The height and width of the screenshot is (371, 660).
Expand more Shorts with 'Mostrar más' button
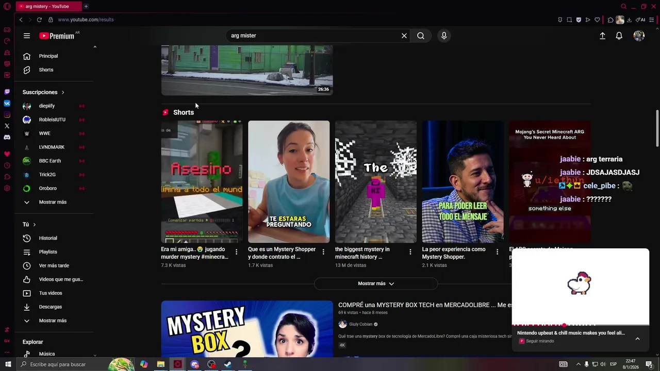pyautogui.click(x=376, y=283)
